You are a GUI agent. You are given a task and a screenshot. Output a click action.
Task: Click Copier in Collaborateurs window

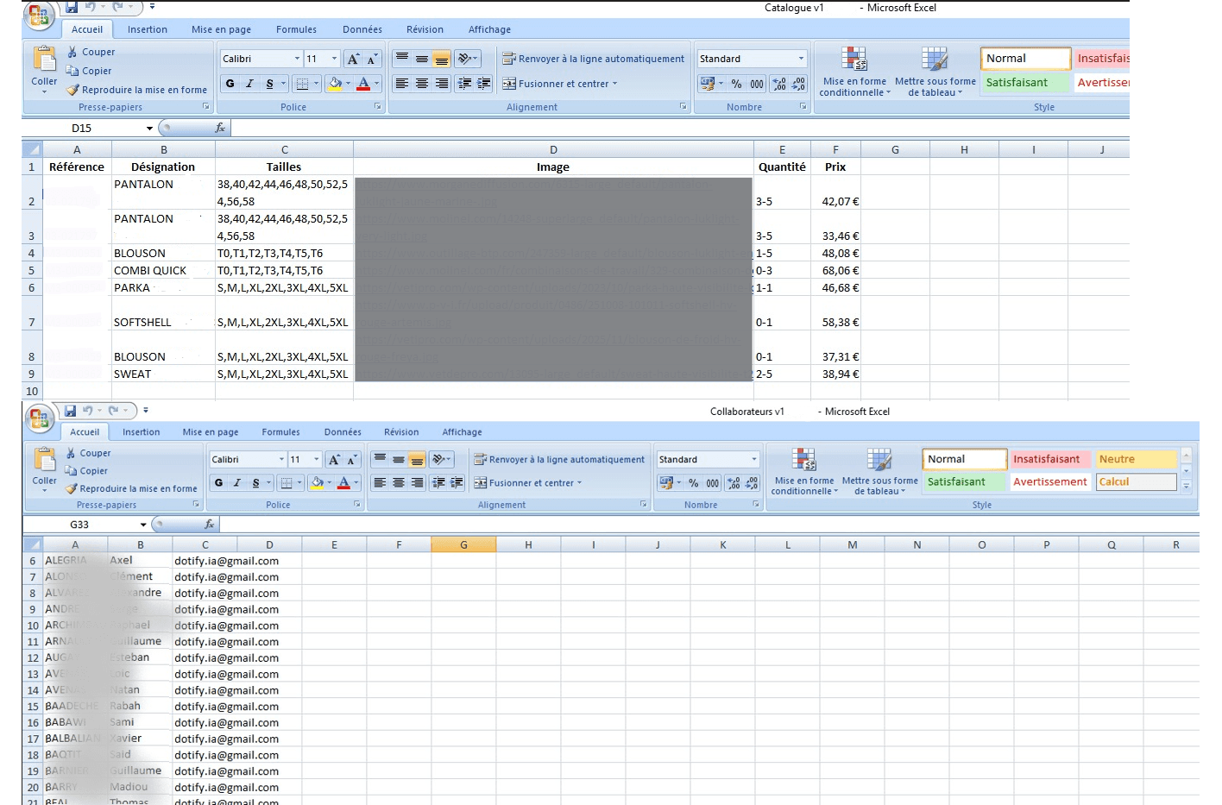click(x=86, y=471)
